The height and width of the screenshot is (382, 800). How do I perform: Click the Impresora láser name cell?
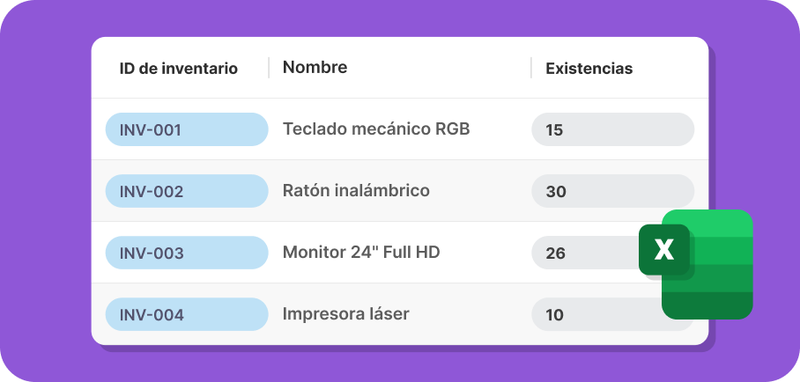tap(346, 313)
